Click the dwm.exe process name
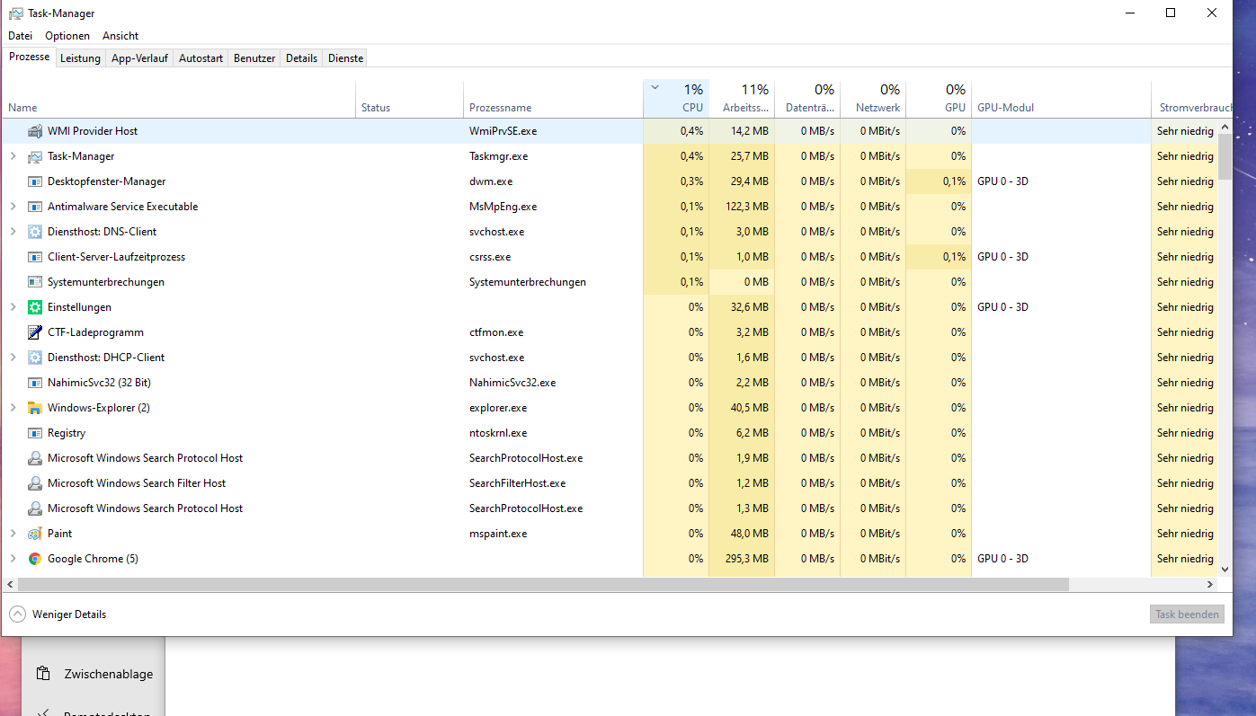1256x716 pixels. click(491, 181)
